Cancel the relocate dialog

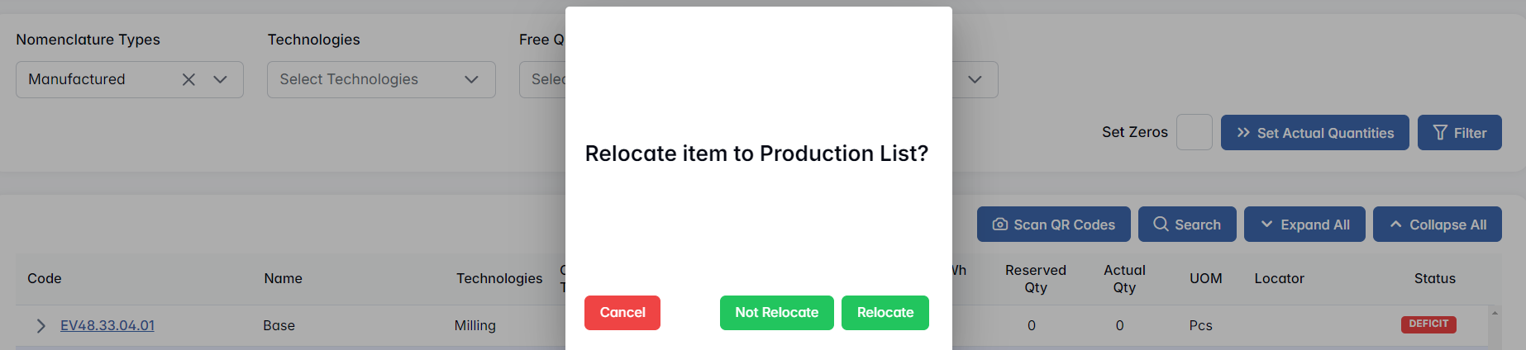(622, 313)
